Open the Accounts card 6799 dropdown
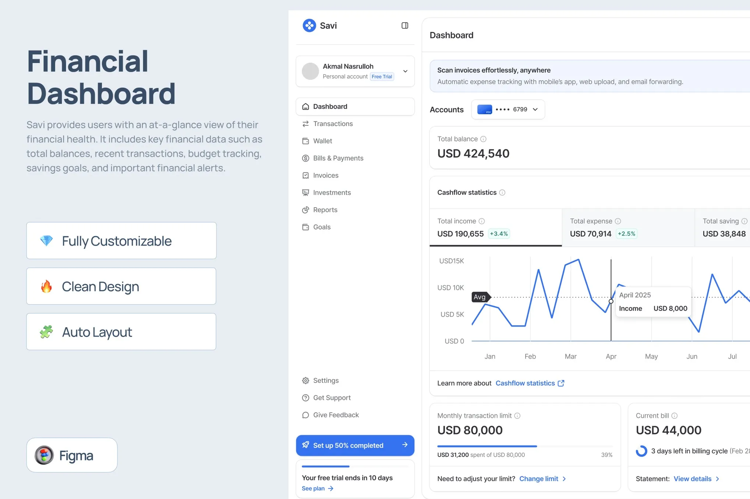This screenshot has height=499, width=750. [x=508, y=110]
